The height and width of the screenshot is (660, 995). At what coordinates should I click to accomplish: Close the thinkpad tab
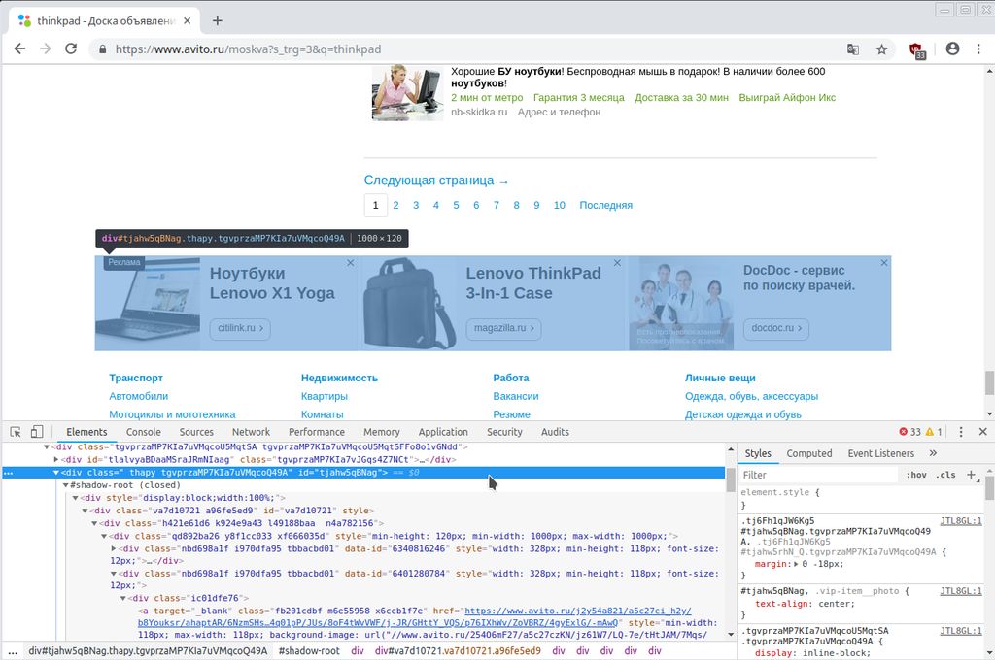click(188, 21)
